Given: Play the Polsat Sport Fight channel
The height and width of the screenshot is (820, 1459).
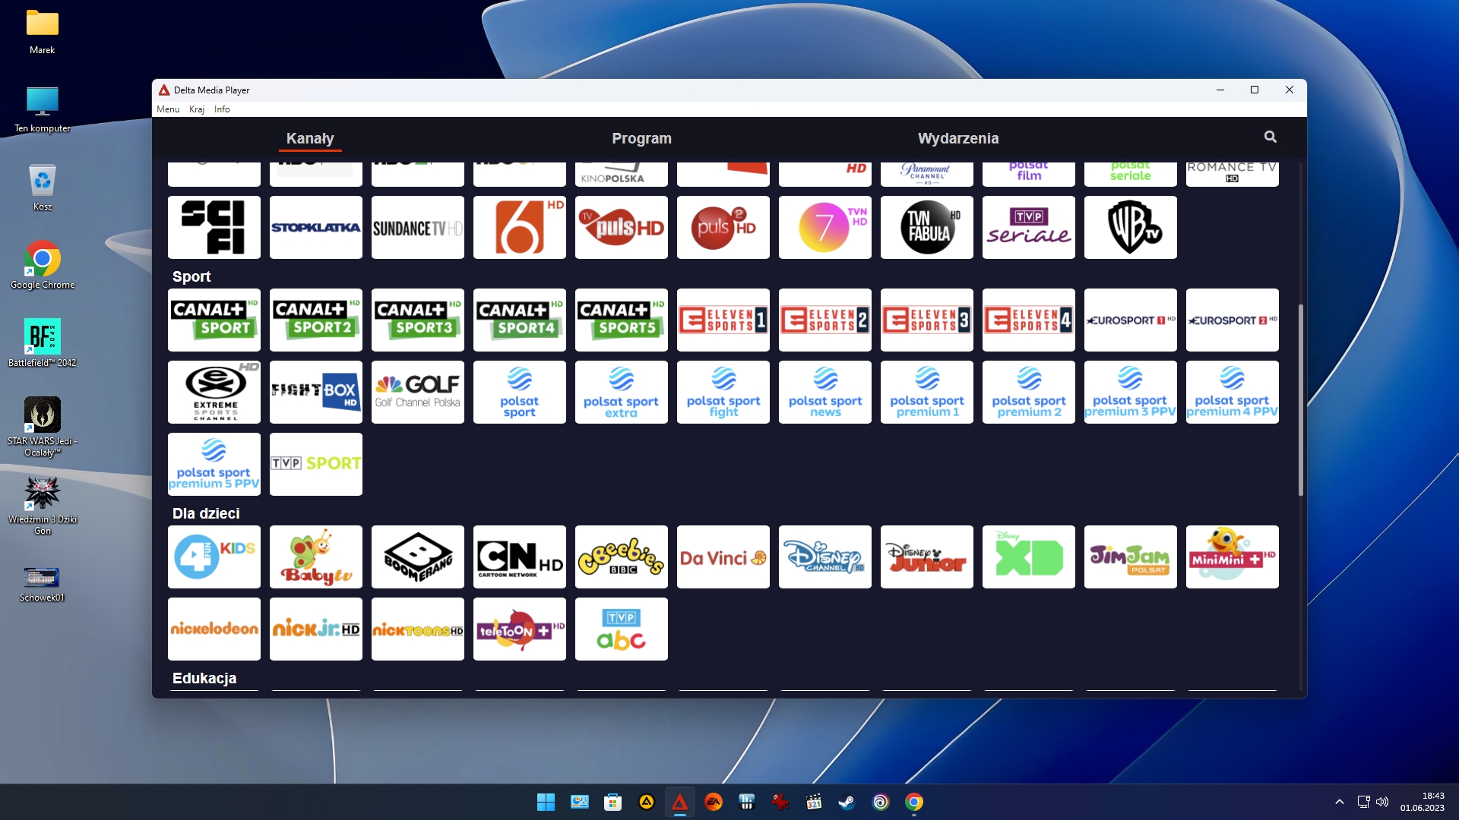Looking at the screenshot, I should coord(723,393).
